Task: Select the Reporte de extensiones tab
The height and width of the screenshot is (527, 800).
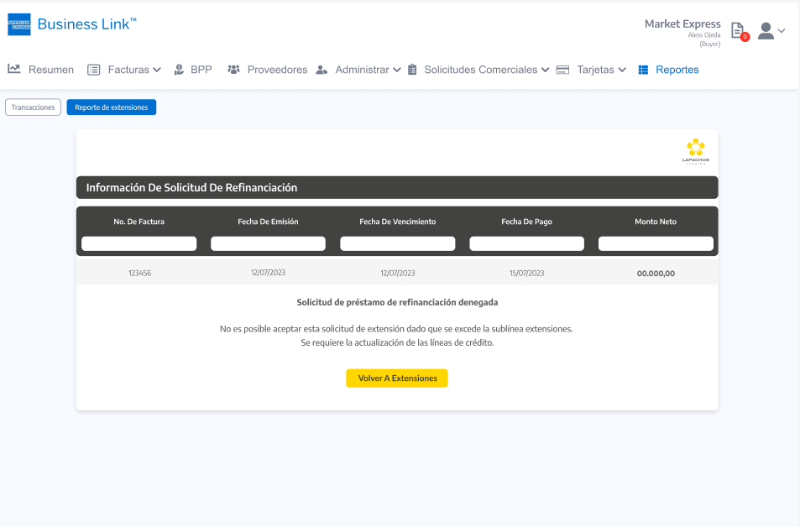Action: coord(111,107)
